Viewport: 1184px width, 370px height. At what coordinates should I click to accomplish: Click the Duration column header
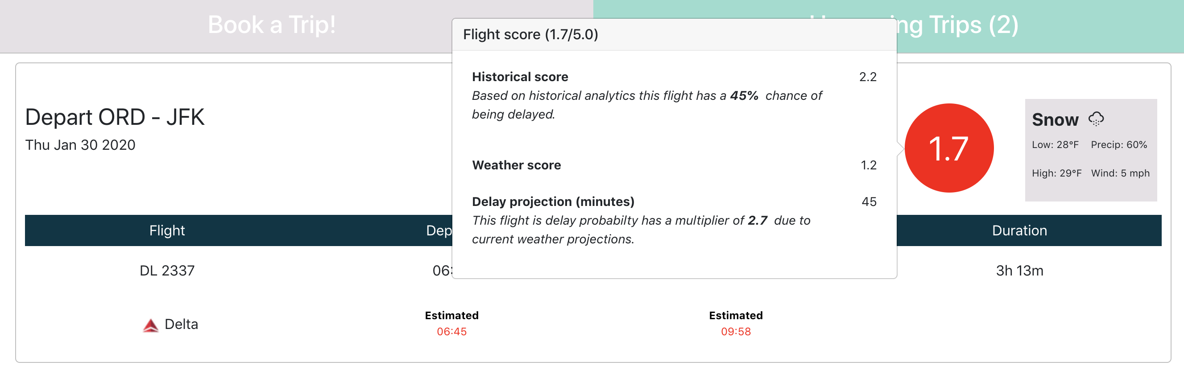[x=1019, y=230]
